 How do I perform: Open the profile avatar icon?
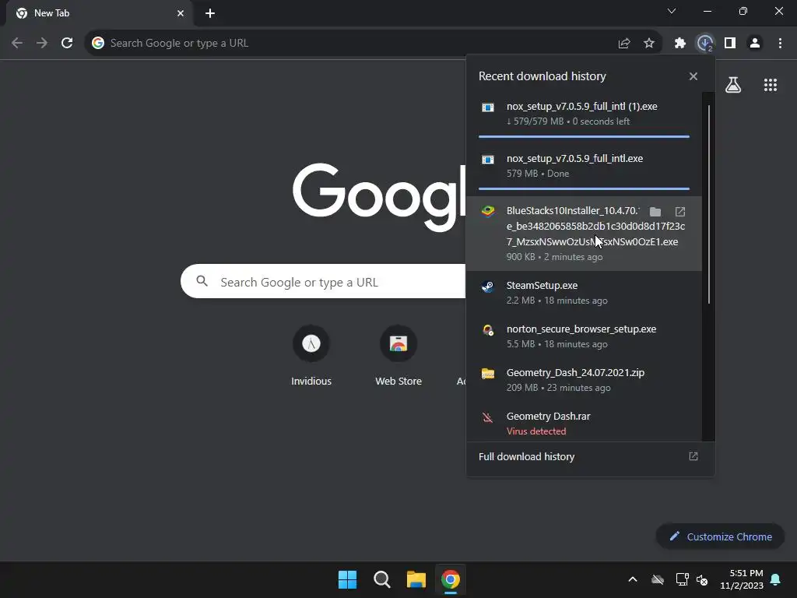click(x=755, y=44)
